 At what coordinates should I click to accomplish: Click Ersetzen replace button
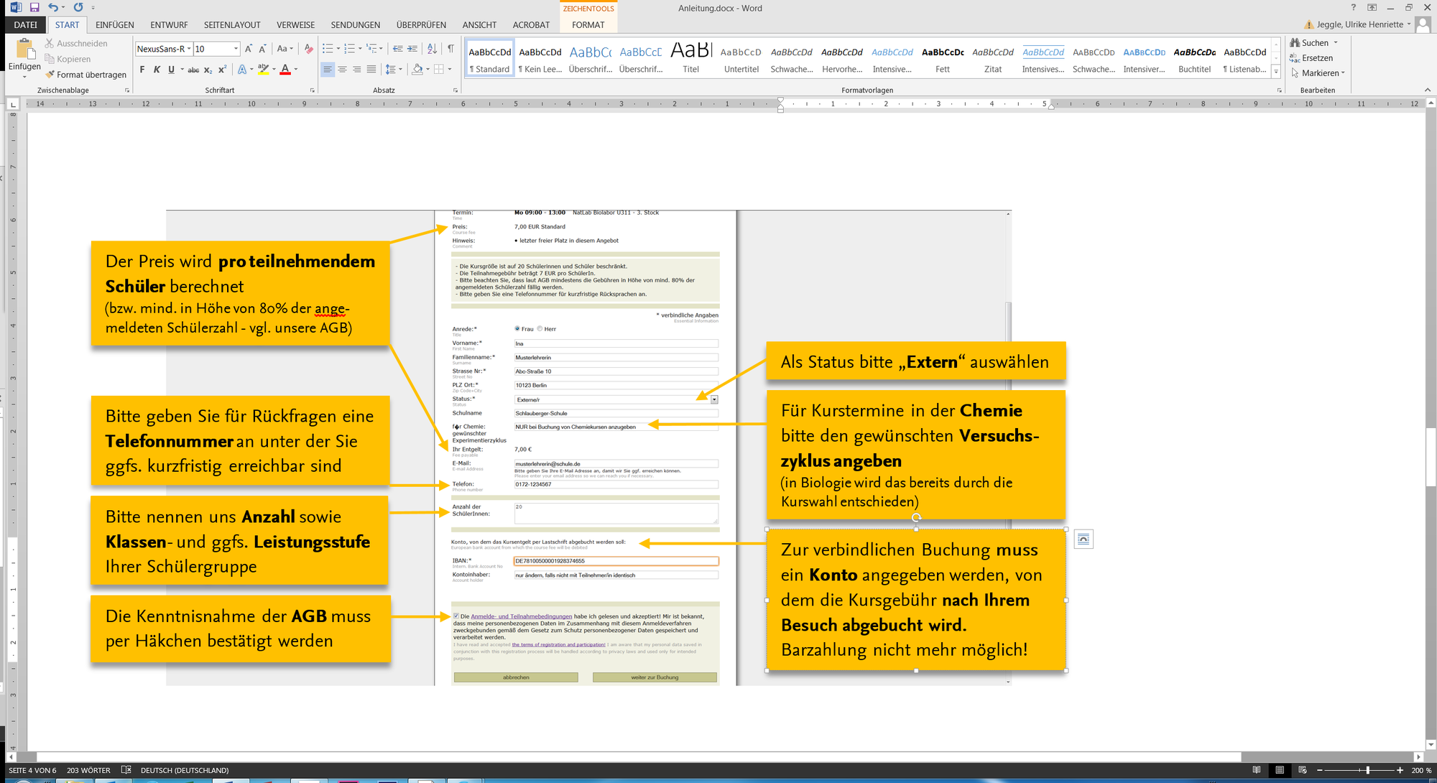[1311, 58]
